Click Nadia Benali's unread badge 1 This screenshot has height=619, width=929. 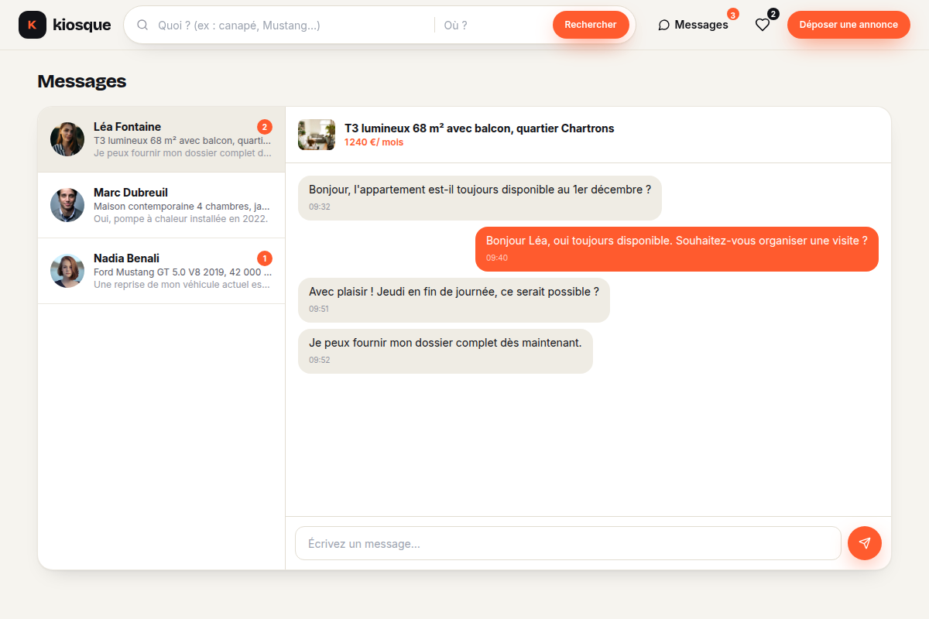pos(265,258)
